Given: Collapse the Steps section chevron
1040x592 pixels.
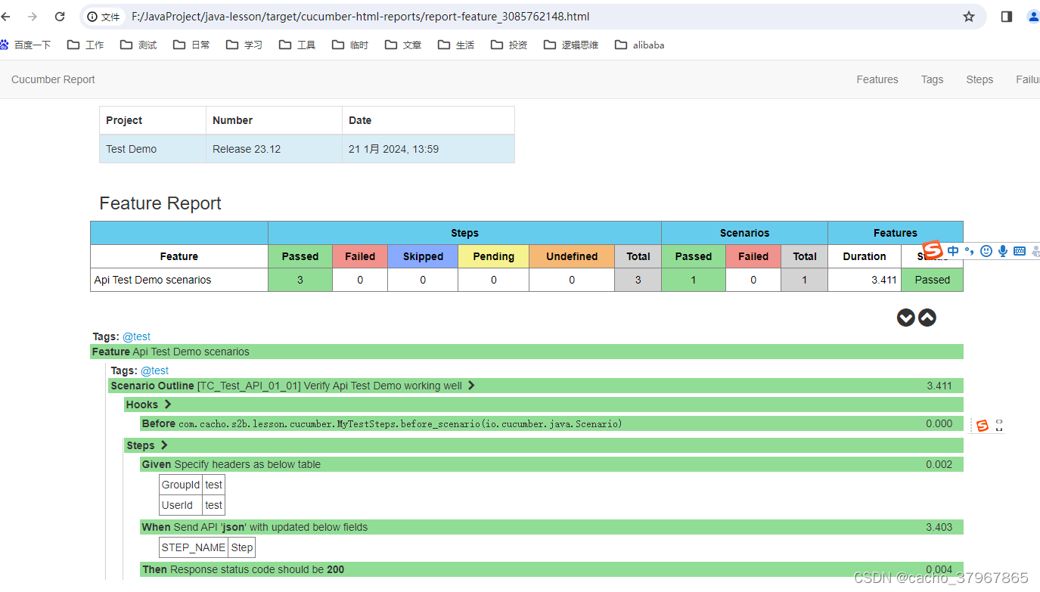Looking at the screenshot, I should pos(164,445).
